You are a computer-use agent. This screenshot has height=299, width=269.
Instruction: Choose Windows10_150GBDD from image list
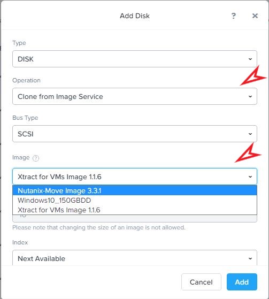135,200
